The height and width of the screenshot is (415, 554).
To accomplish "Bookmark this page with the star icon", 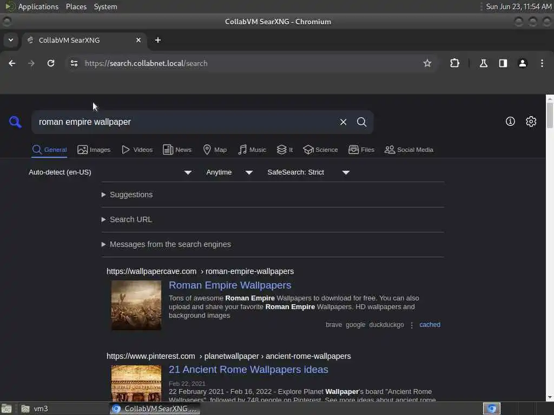I will tap(427, 63).
